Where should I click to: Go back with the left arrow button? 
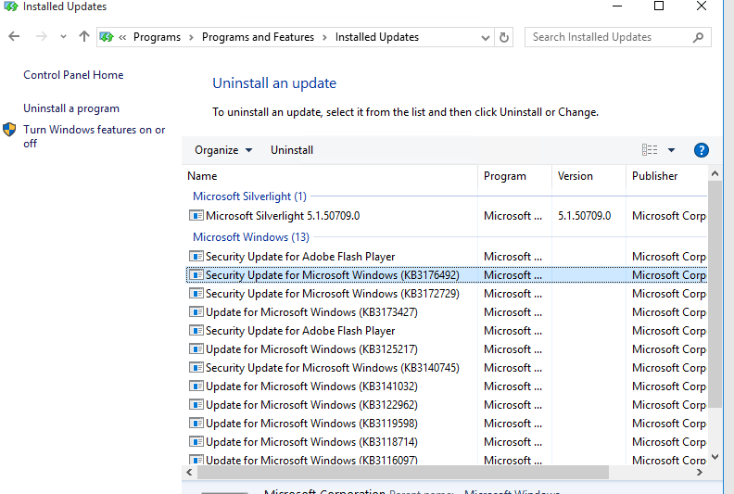point(14,36)
